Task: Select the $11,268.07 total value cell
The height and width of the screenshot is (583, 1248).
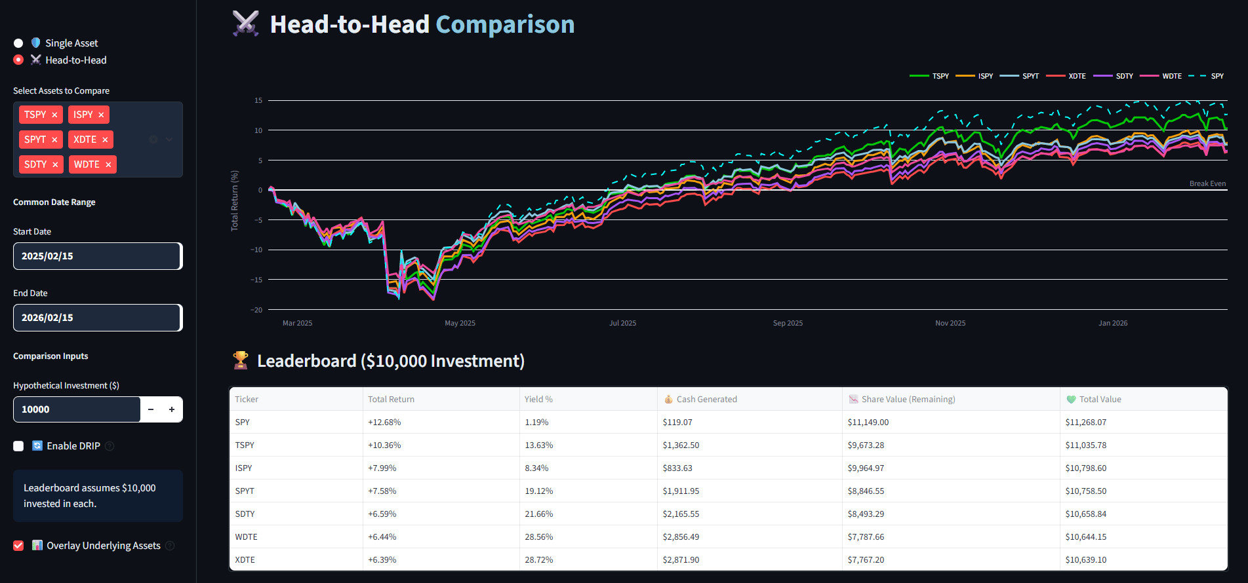Action: [1144, 422]
